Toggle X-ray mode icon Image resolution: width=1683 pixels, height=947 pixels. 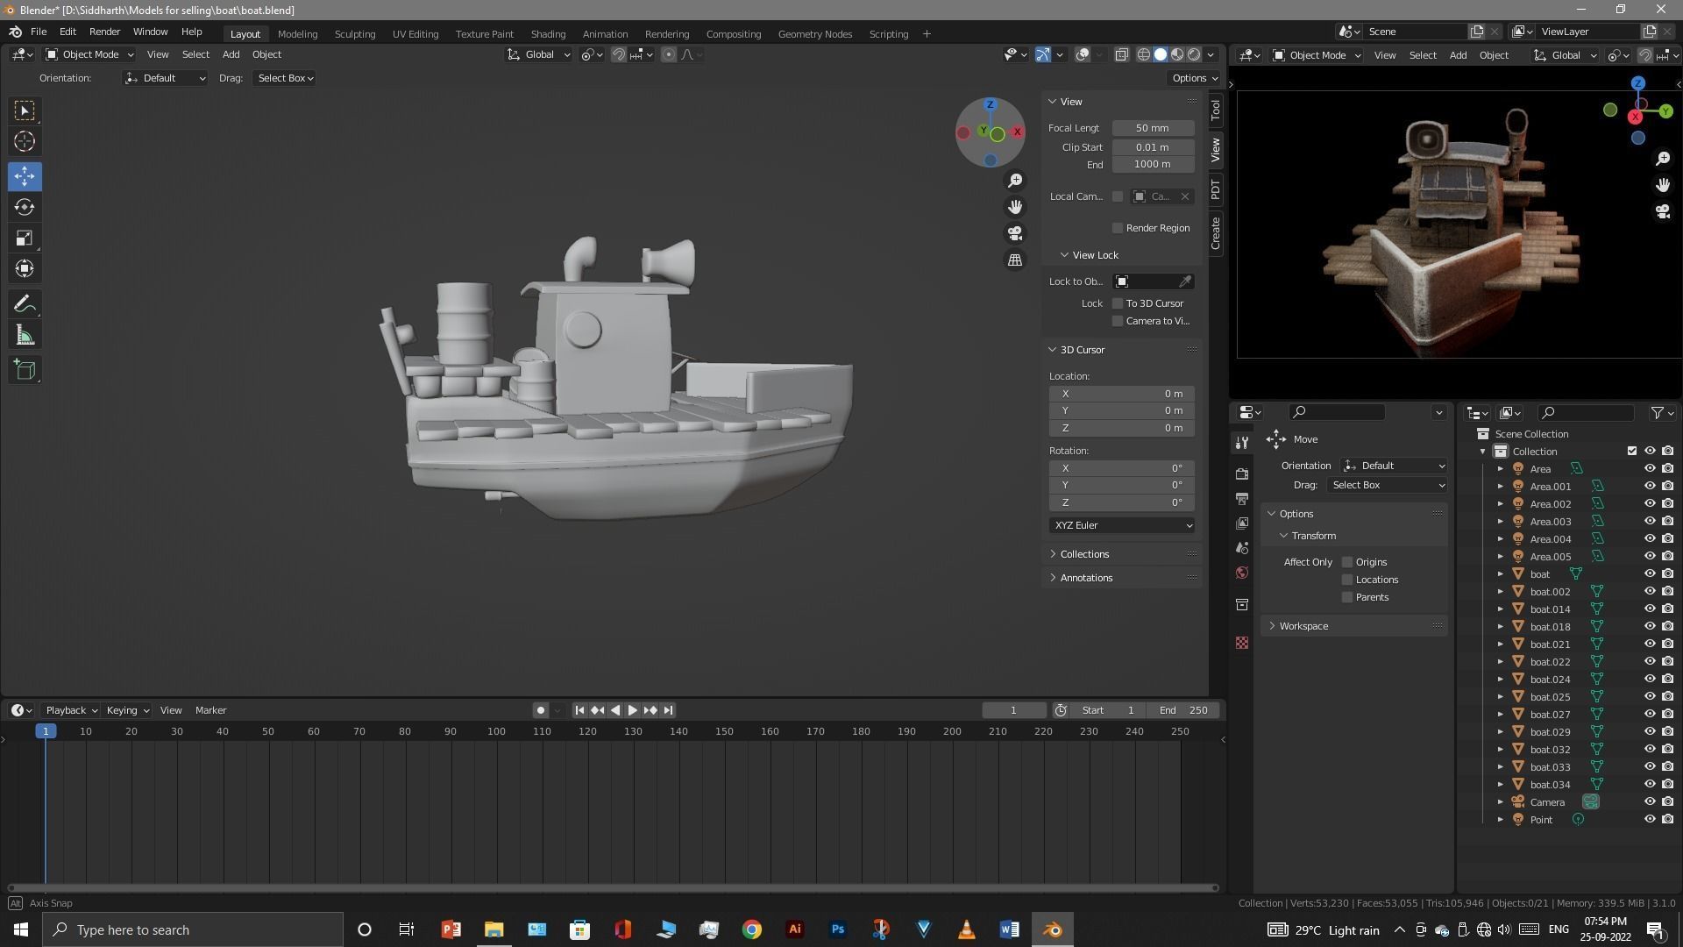click(x=1121, y=54)
